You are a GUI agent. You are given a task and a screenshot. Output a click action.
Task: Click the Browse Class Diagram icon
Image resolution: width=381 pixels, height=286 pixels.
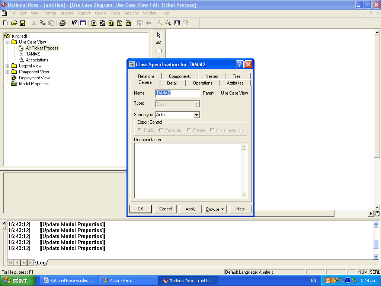point(94,23)
